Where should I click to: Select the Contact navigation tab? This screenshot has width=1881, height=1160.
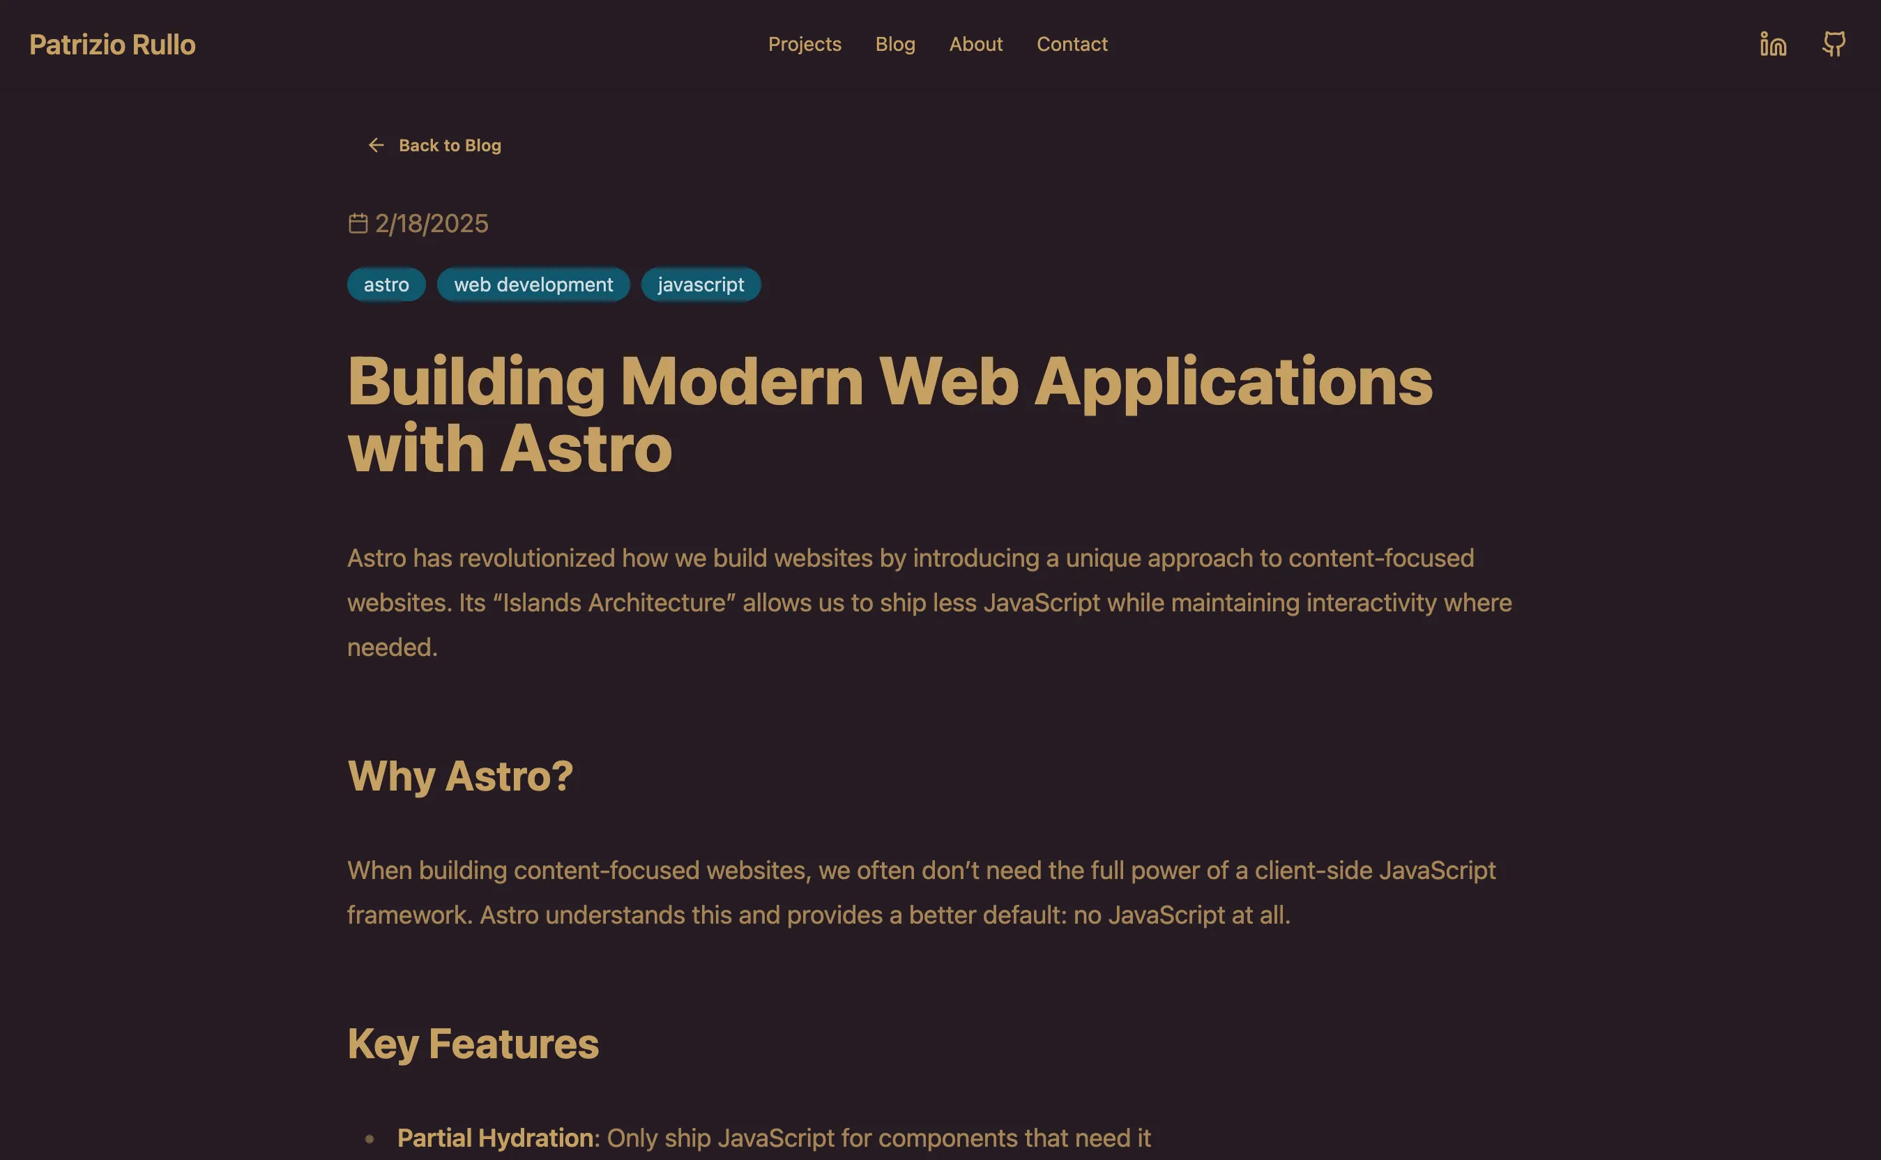tap(1072, 45)
